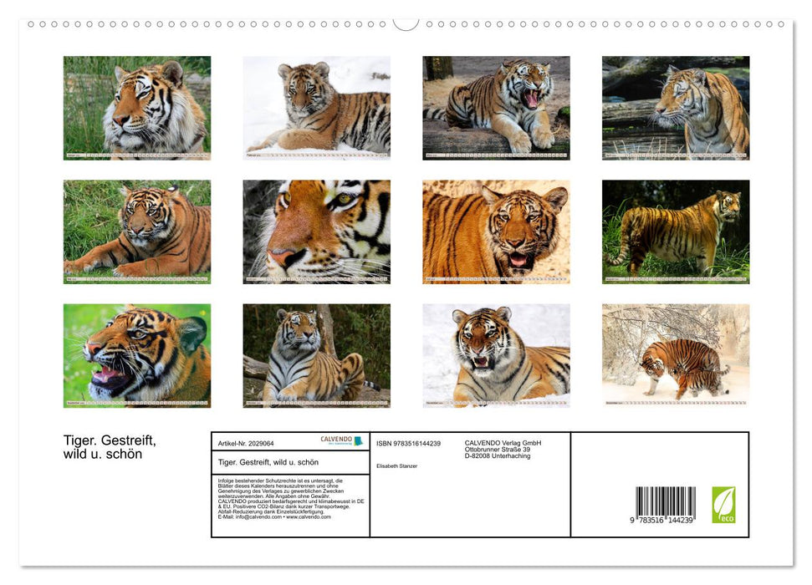The width and height of the screenshot is (812, 585).
Task: Select the tiger cub in snow thumbnail
Action: click(316, 107)
